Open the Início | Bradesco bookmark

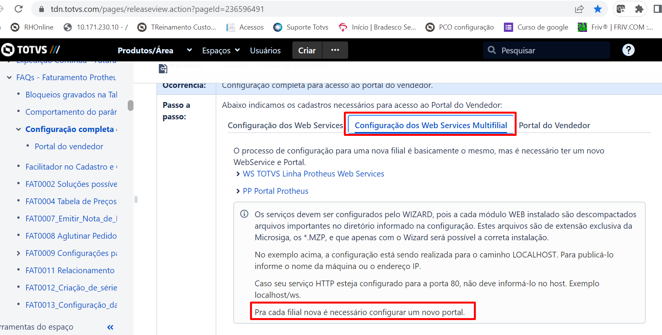377,27
